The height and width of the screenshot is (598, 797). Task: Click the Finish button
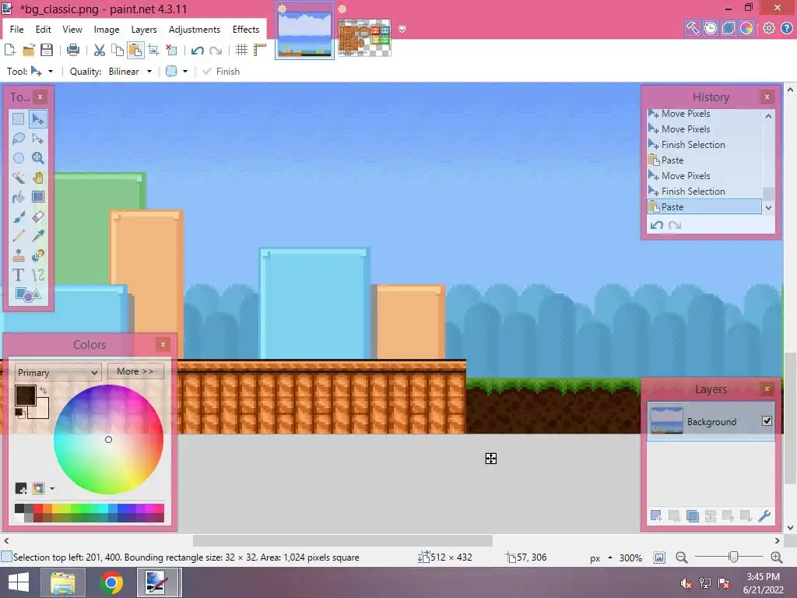221,72
